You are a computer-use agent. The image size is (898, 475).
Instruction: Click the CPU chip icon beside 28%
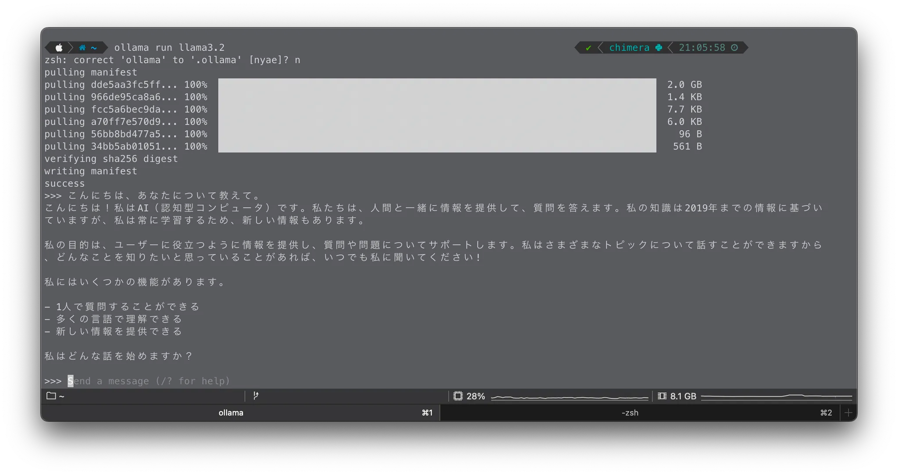point(458,396)
